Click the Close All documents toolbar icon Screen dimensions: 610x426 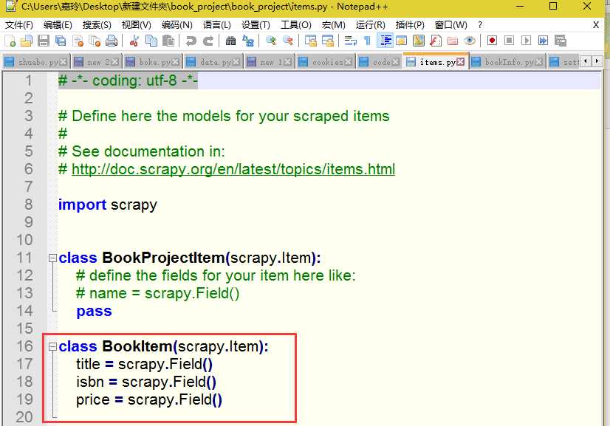coord(95,41)
